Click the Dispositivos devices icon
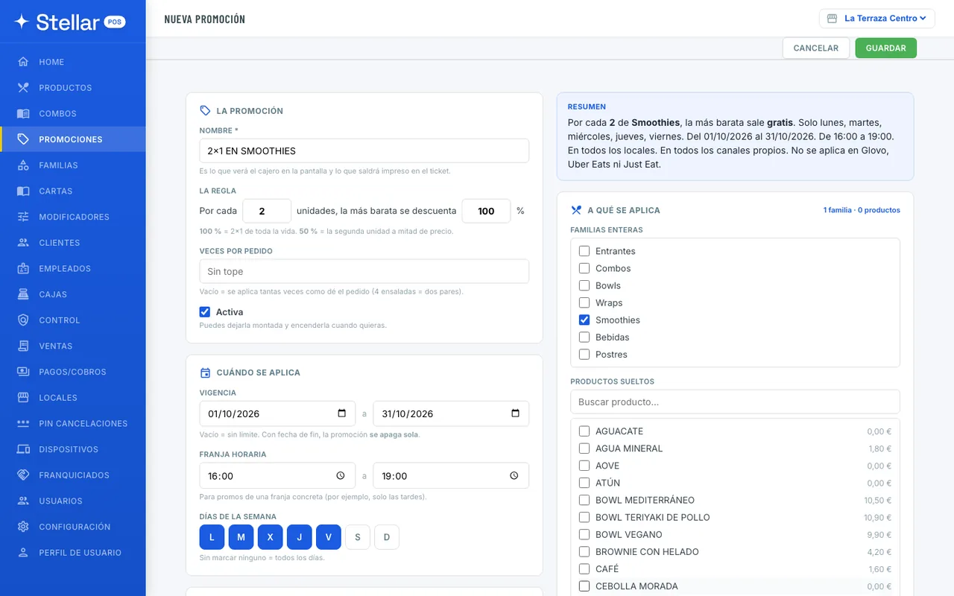This screenshot has height=596, width=954. (23, 449)
